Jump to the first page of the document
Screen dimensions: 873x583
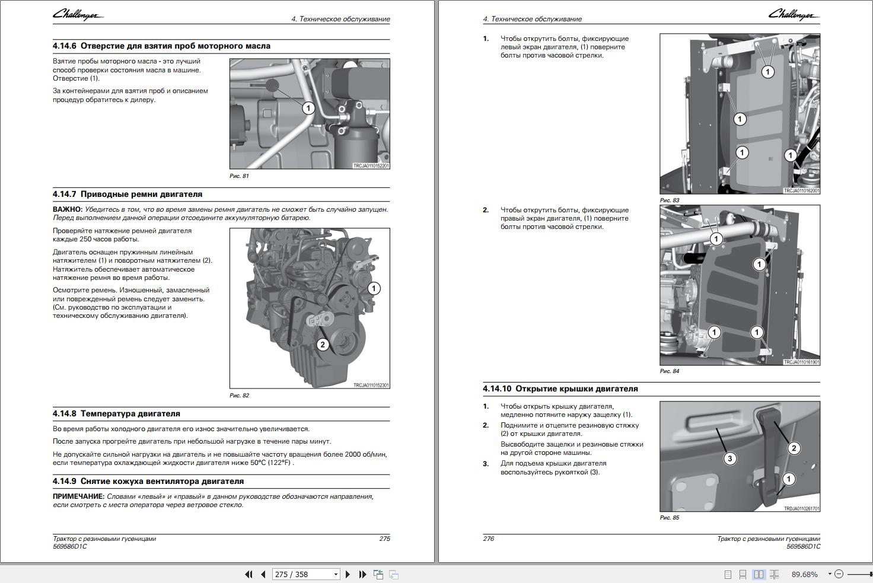tap(247, 574)
